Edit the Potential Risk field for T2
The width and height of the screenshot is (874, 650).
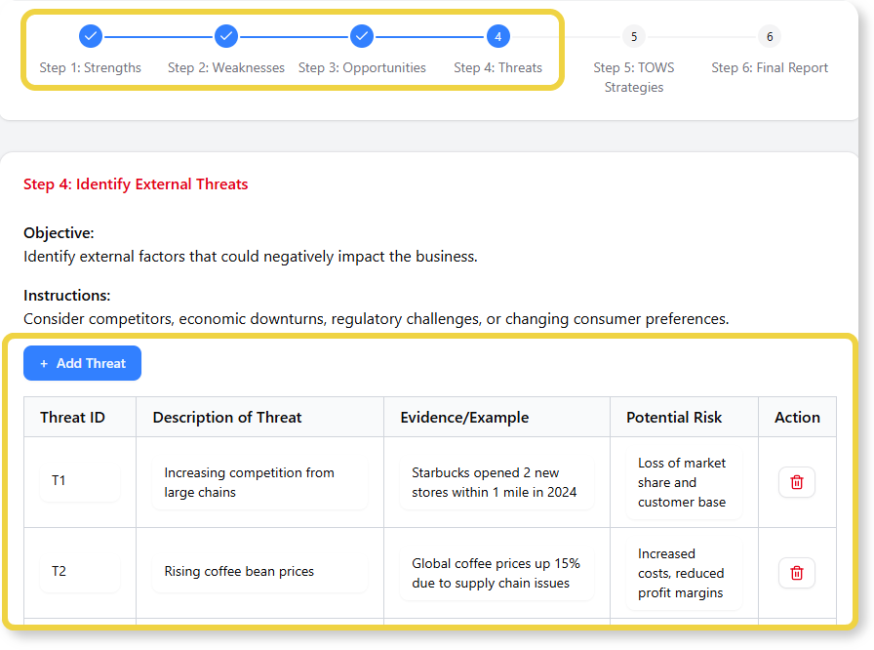[683, 573]
